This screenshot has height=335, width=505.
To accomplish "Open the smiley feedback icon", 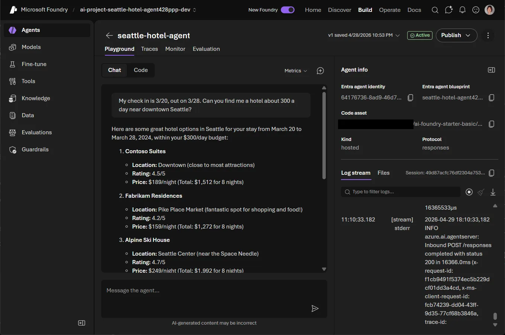I will [476, 10].
